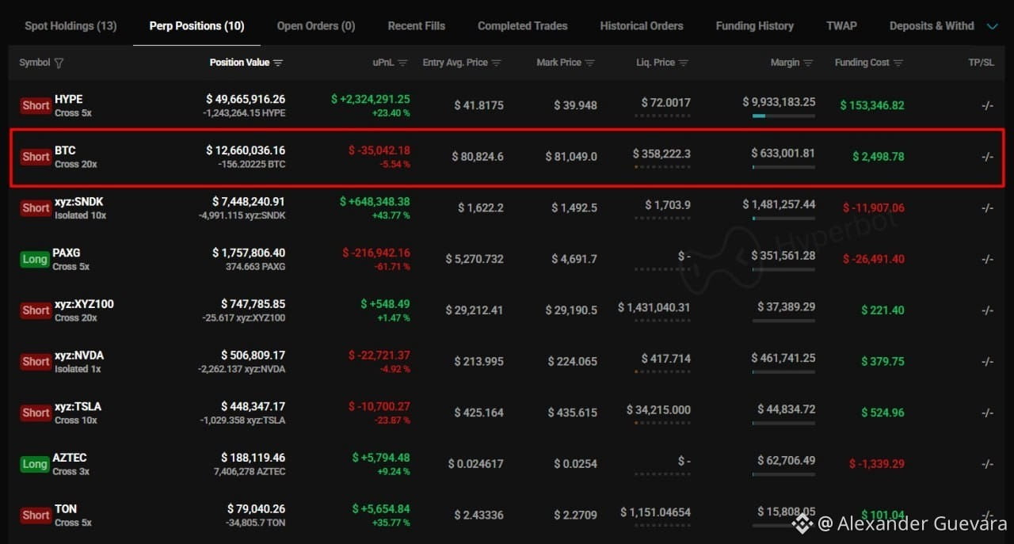Open Recent Fills tab
The height and width of the screenshot is (544, 1014).
(417, 26)
